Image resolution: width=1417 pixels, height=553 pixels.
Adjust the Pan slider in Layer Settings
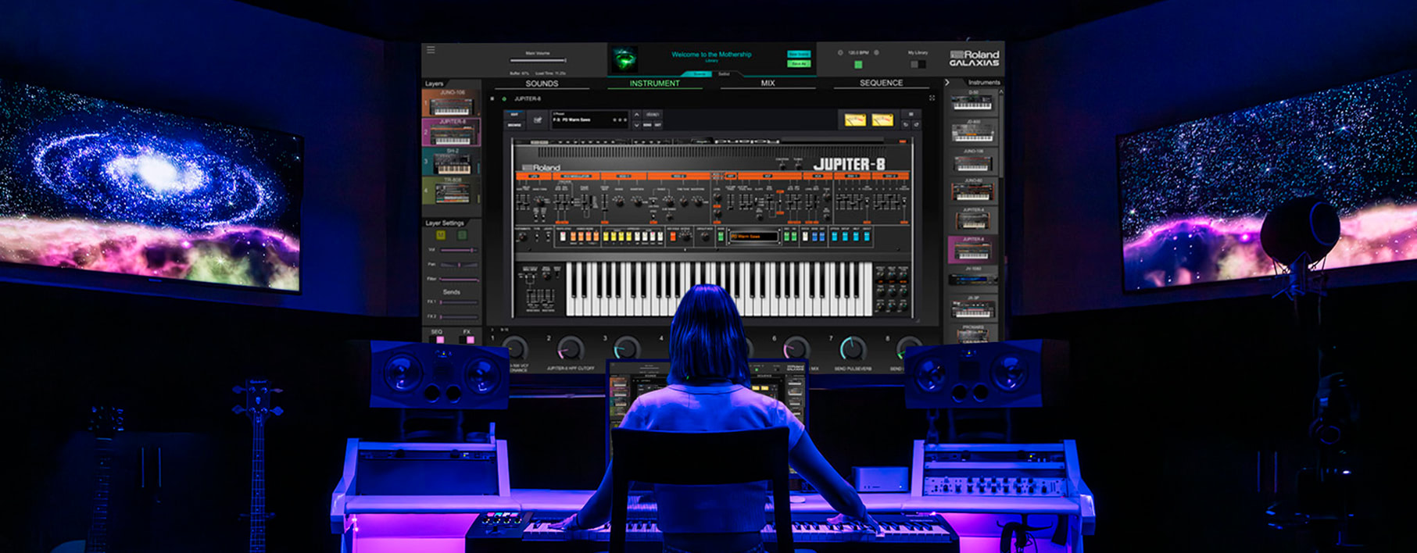point(459,265)
